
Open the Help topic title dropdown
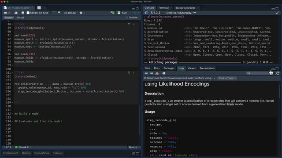tap(215, 78)
